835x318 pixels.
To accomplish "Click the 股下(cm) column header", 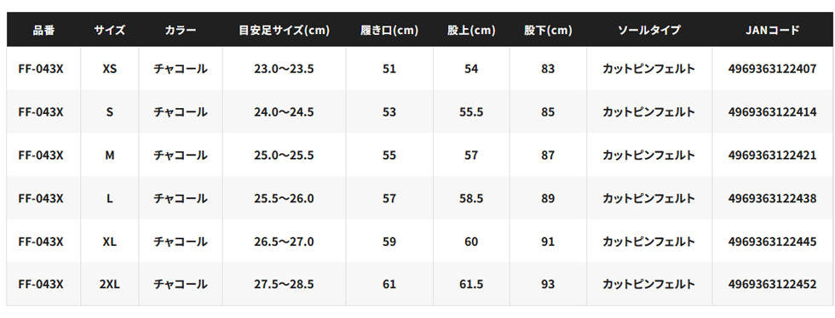I will coord(548,31).
